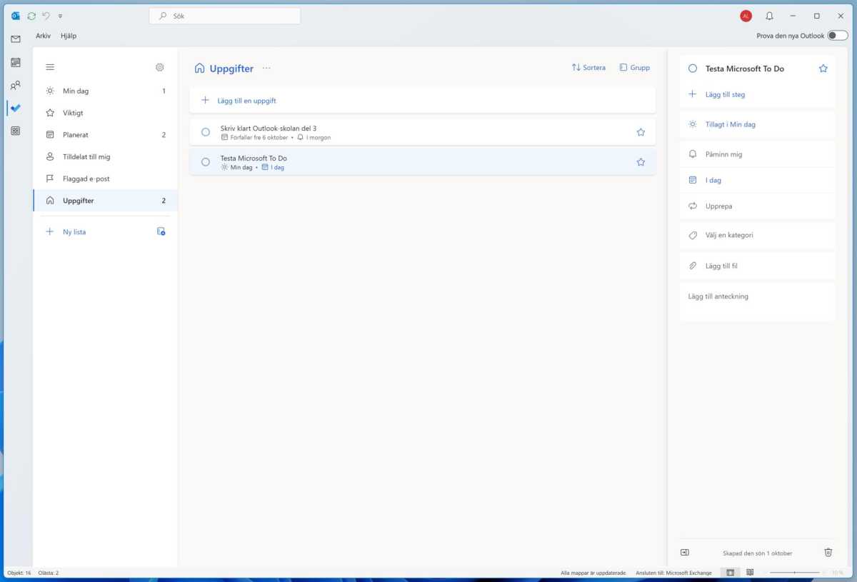Switch to reading view in status bar
This screenshot has height=582, width=857.
point(750,573)
